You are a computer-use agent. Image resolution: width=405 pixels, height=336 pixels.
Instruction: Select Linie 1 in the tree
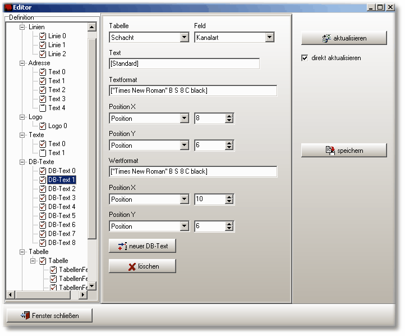point(57,45)
